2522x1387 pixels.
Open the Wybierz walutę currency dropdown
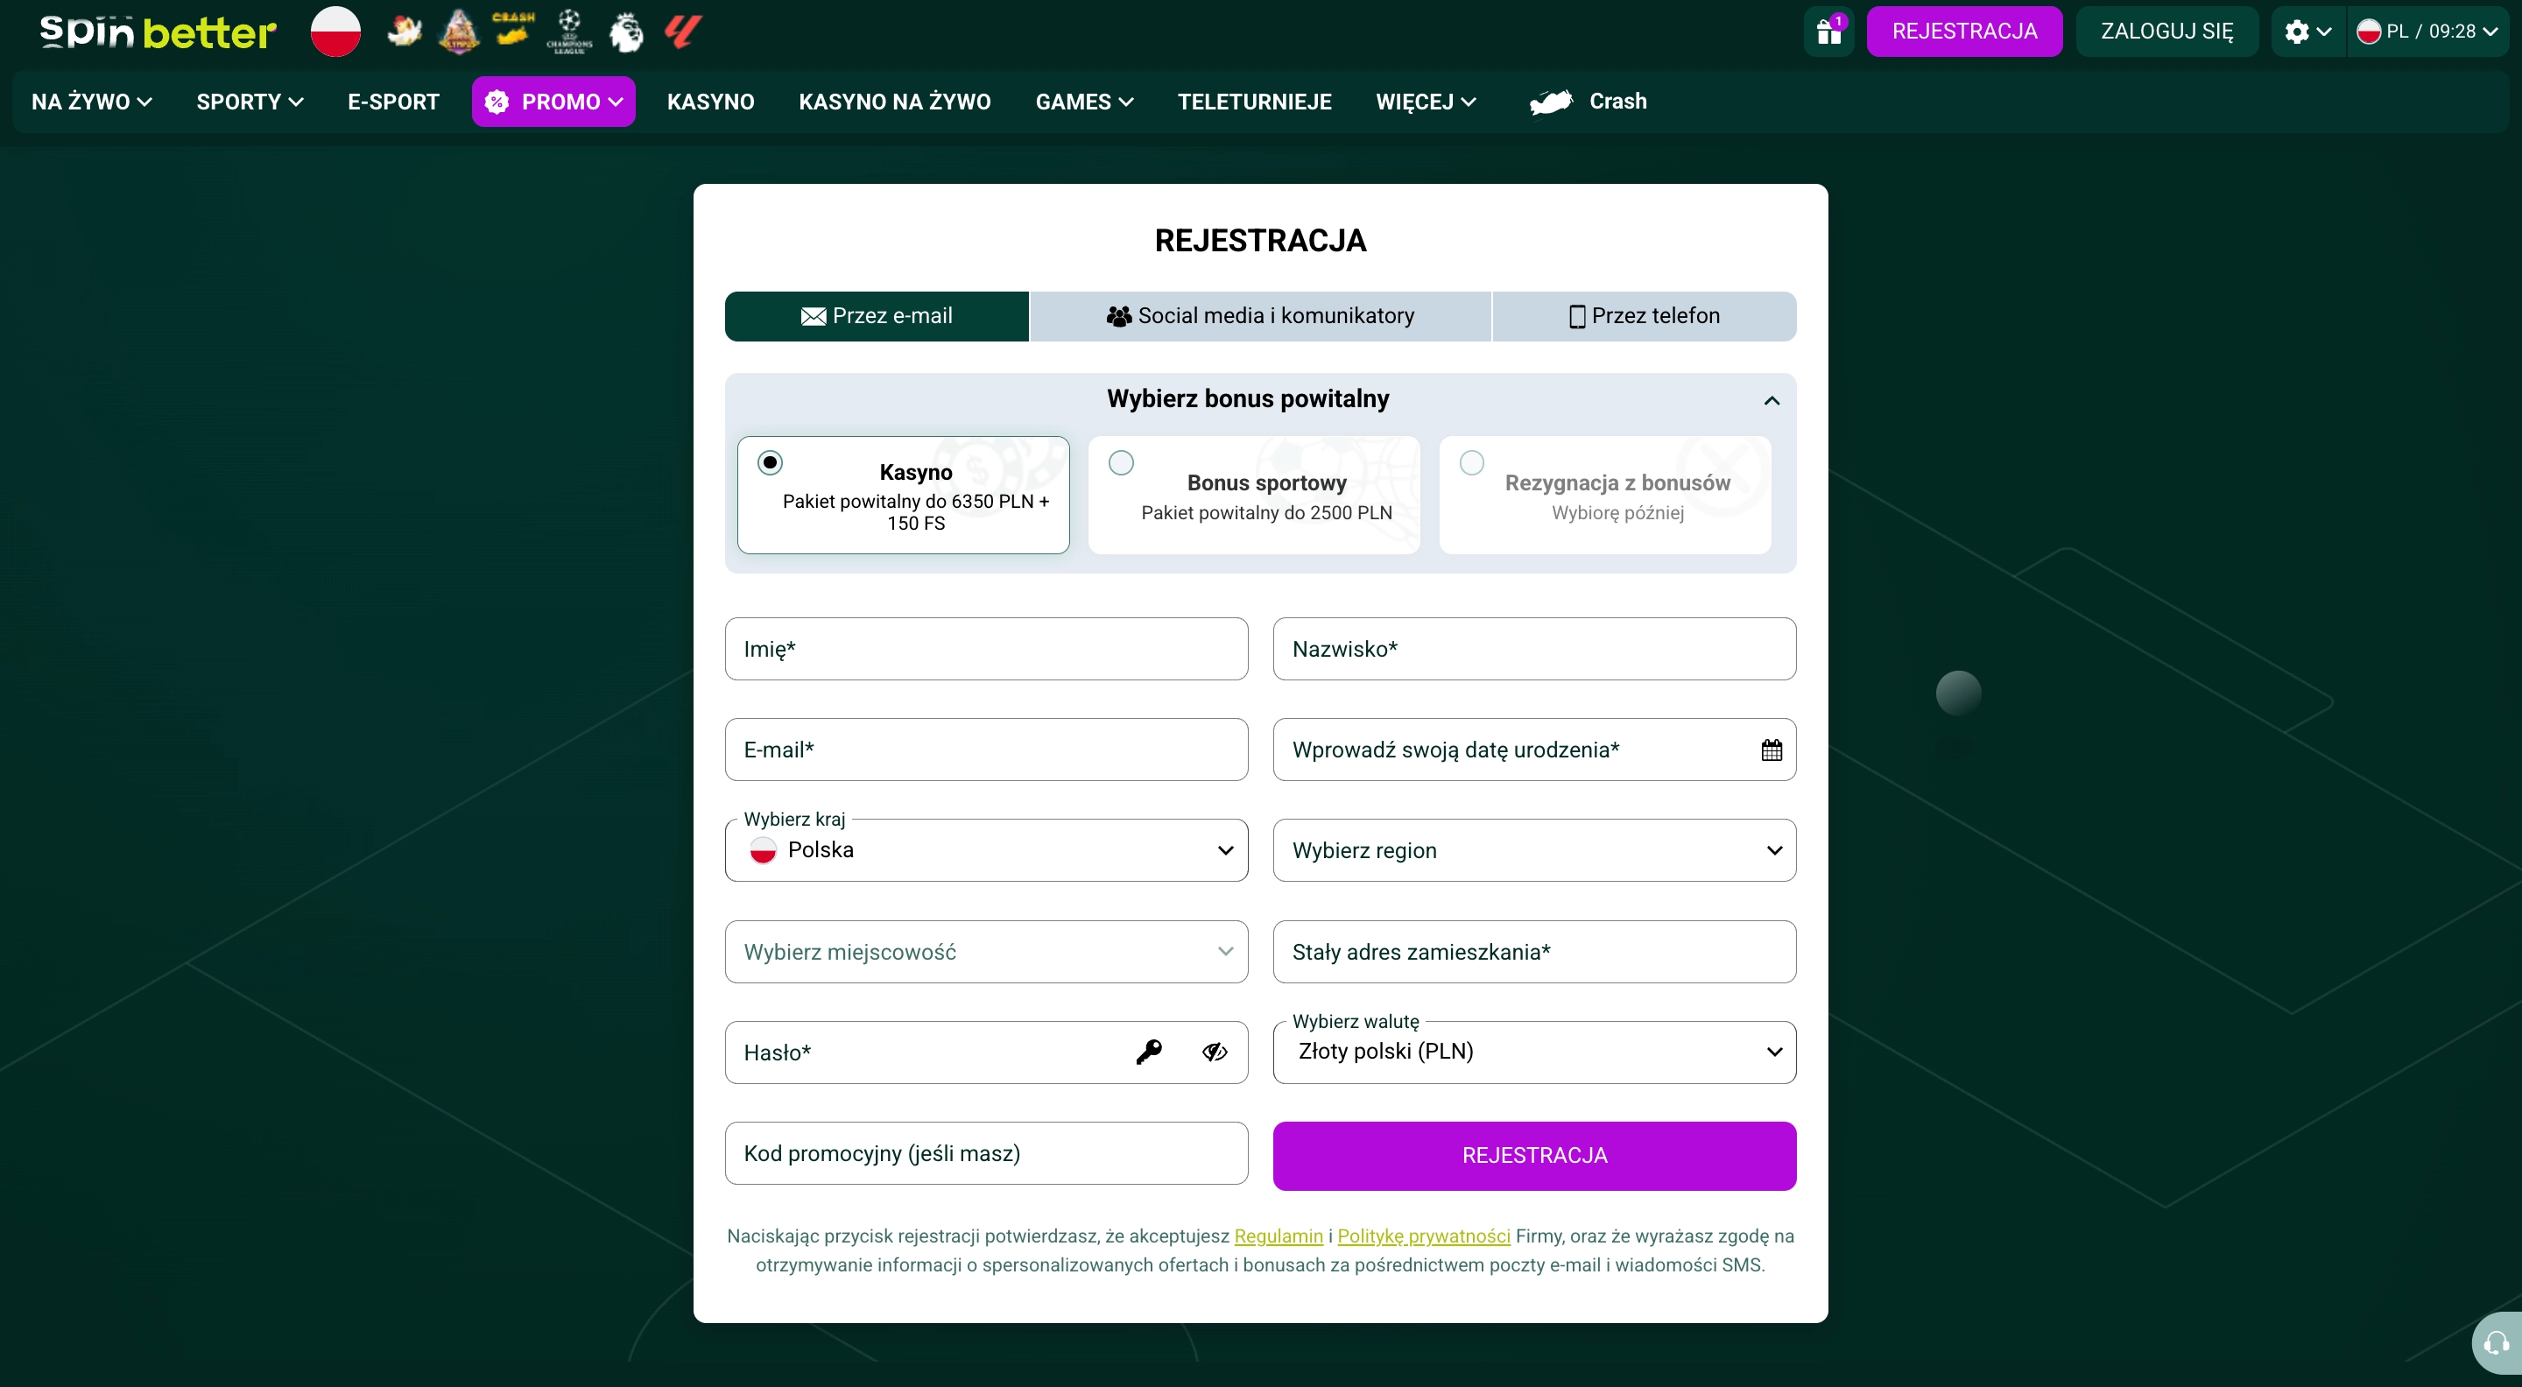click(x=1534, y=1053)
